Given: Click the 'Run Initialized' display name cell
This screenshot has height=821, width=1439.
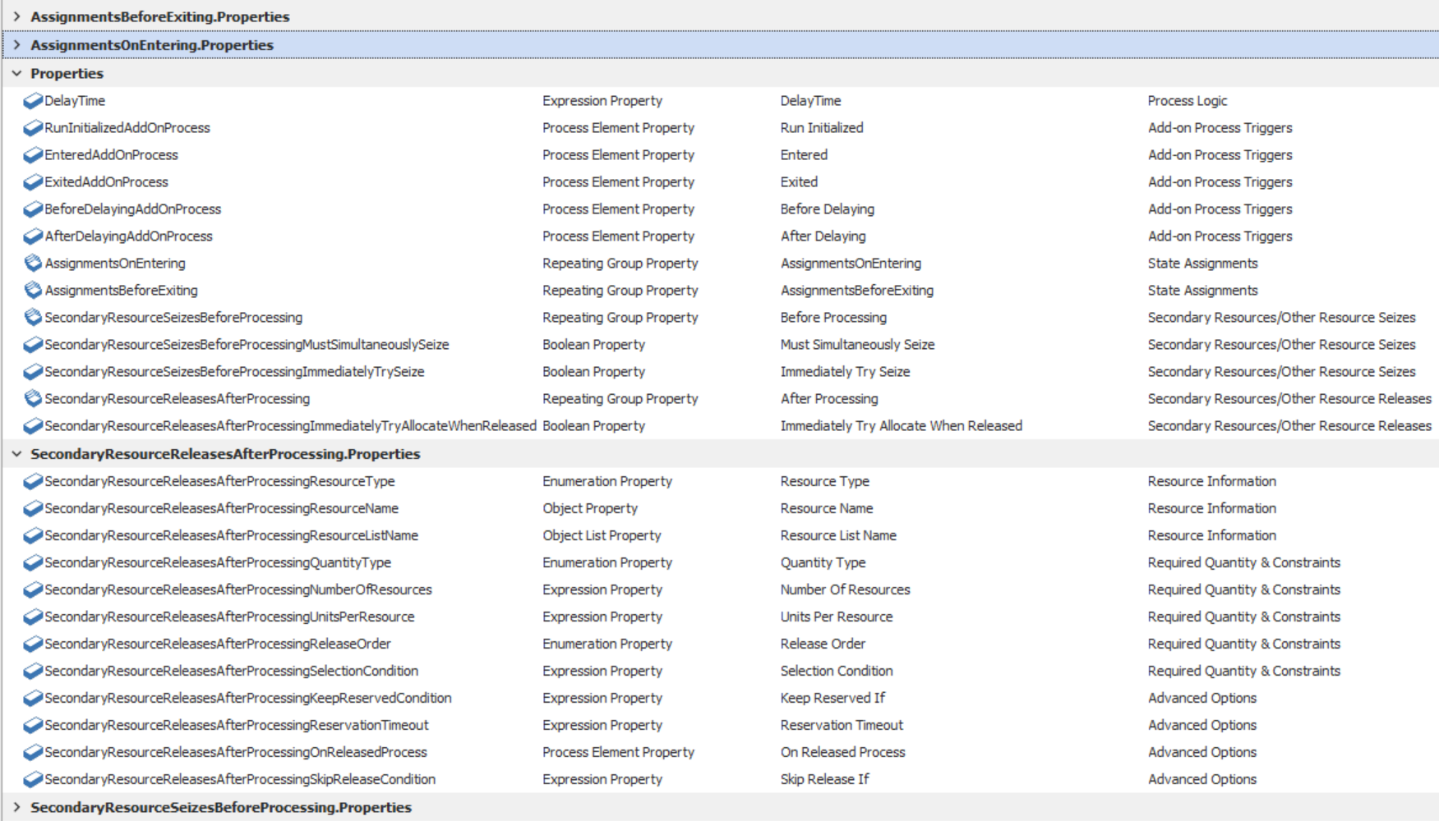Looking at the screenshot, I should click(x=822, y=128).
